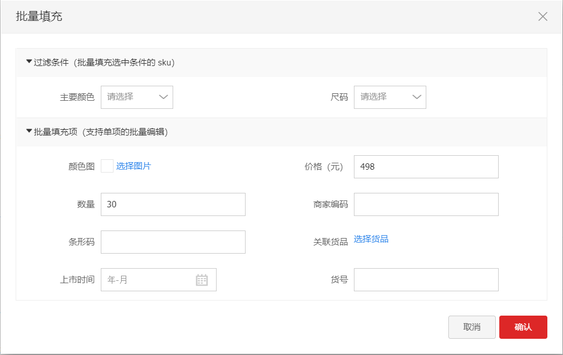
Task: Focus the 货号 input field
Action: [426, 280]
